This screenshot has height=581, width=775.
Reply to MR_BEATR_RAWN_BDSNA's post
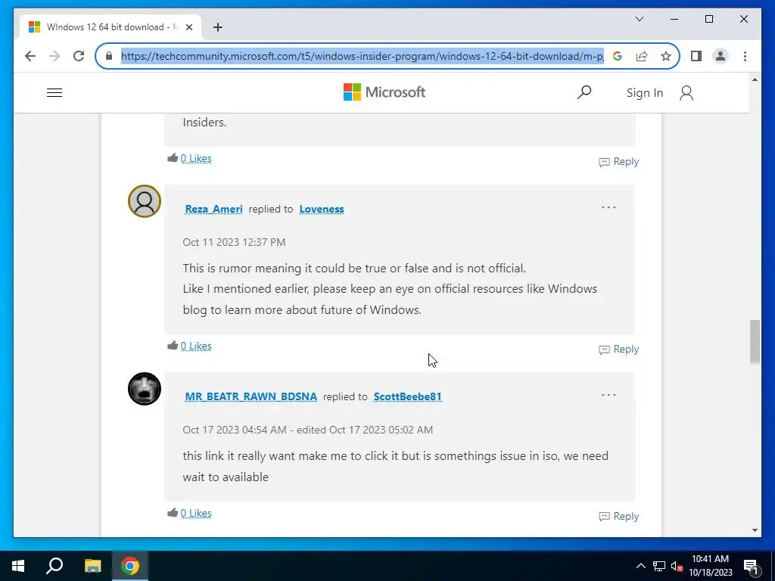tap(619, 516)
